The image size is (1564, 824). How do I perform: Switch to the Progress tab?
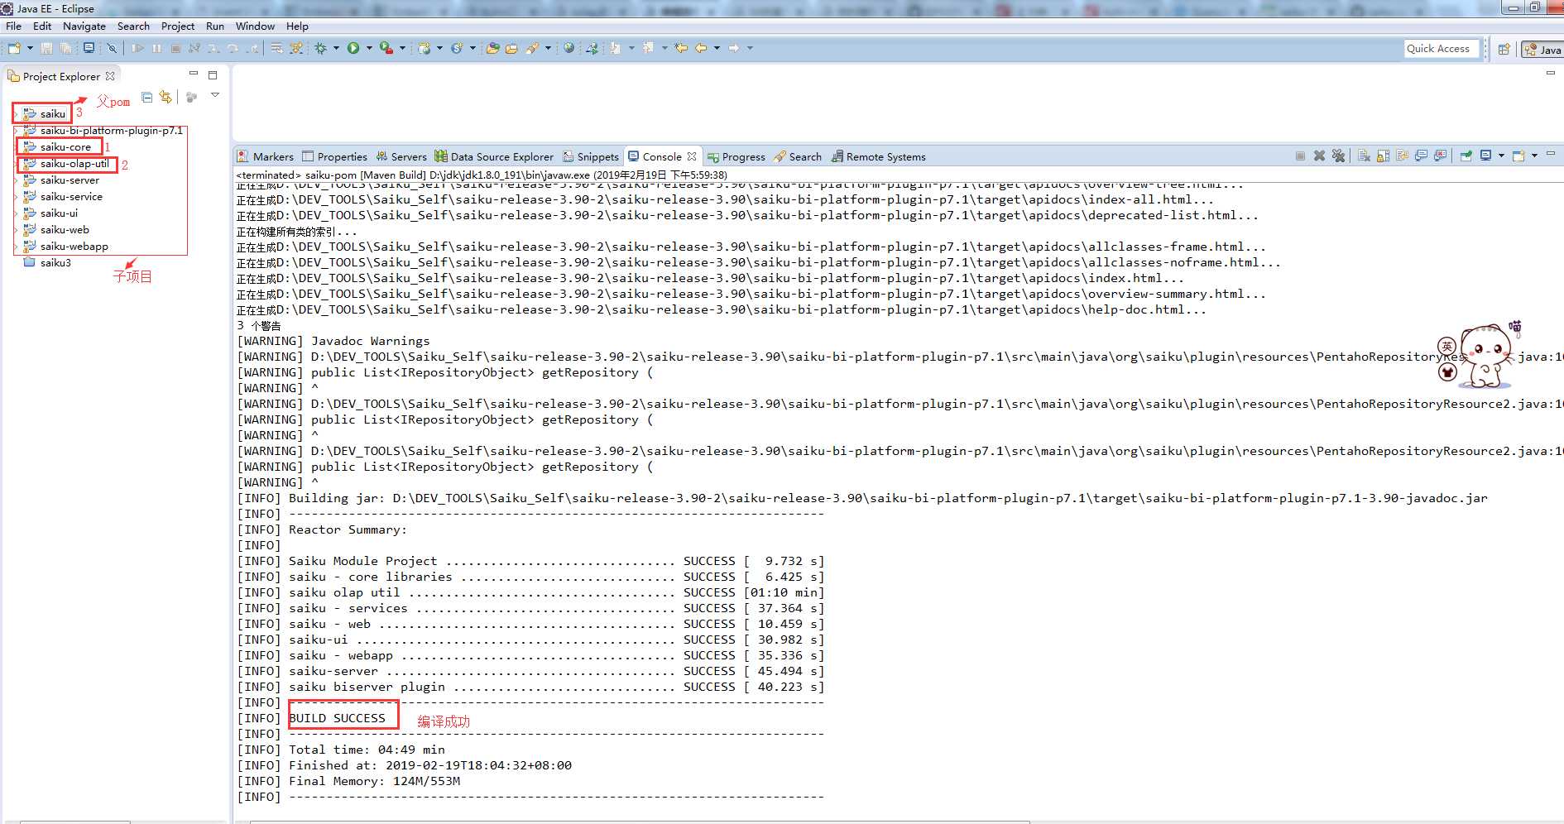tap(736, 156)
